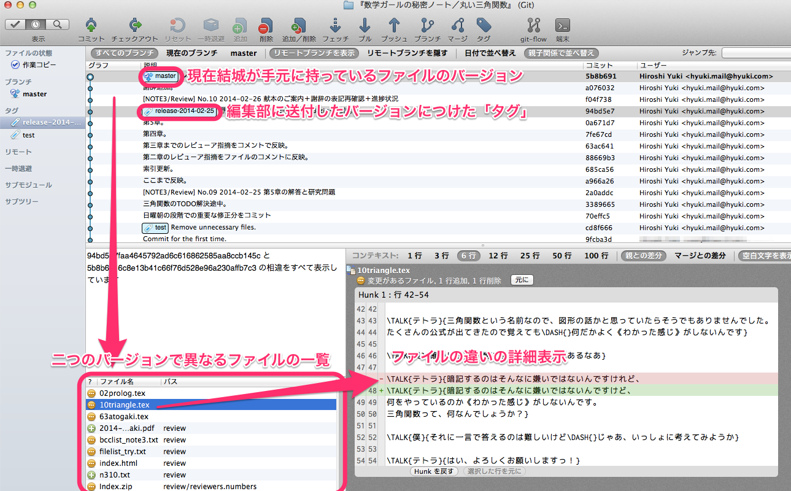This screenshot has height=491, width=791.
Task: Expand the リモート section in sidebar
Action: pos(18,152)
